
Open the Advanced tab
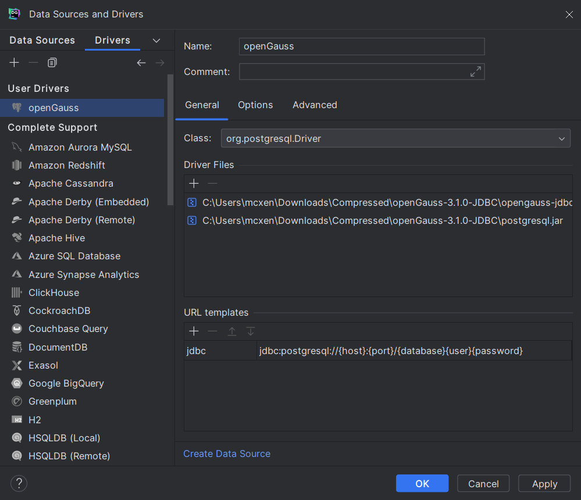pos(315,105)
